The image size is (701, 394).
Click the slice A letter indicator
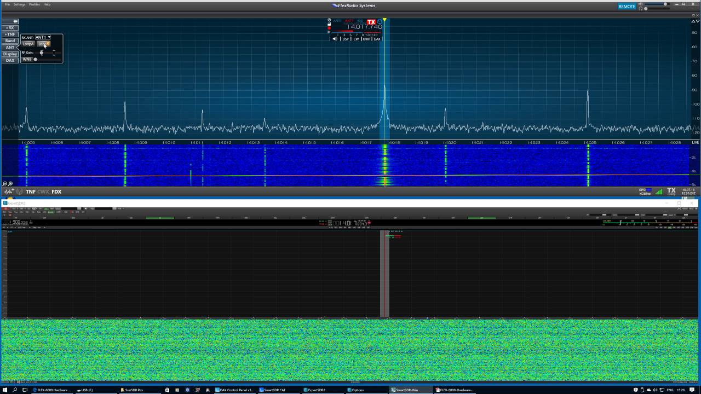coord(380,22)
